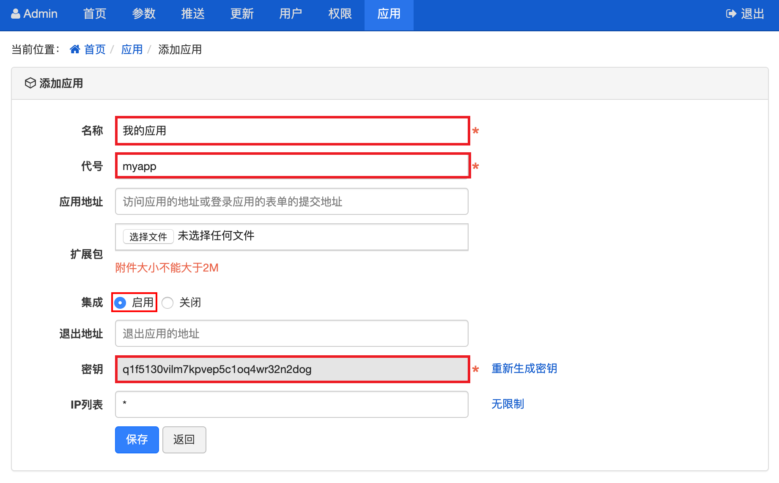Open the 更新 navigation item
Image resolution: width=779 pixels, height=483 pixels.
click(x=241, y=14)
